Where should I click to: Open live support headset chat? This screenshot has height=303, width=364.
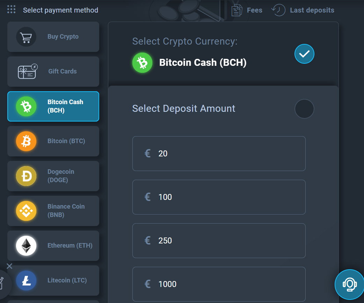click(x=350, y=285)
